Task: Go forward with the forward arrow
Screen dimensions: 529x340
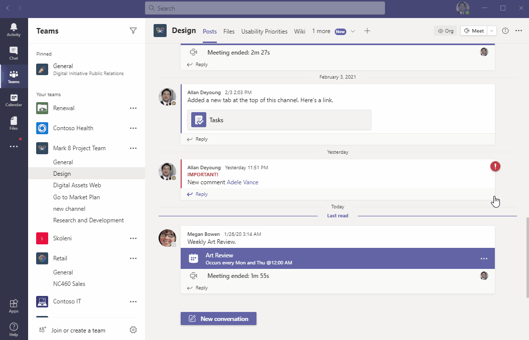Action: (20, 8)
